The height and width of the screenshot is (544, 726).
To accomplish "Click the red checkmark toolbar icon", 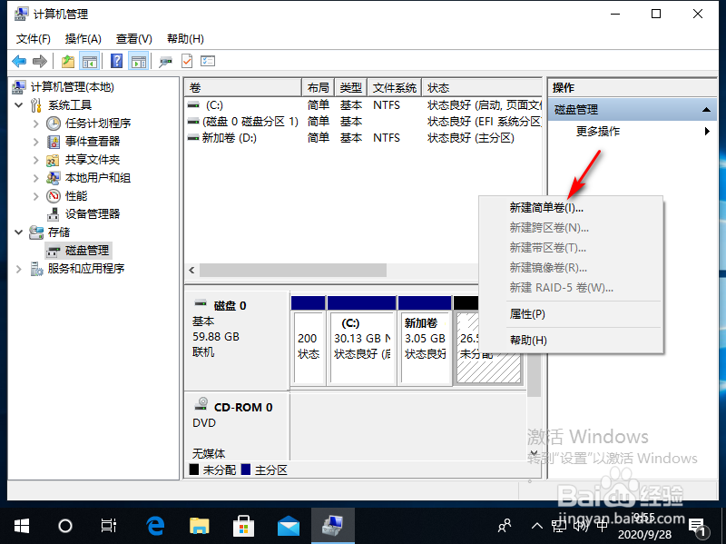I will click(x=186, y=61).
